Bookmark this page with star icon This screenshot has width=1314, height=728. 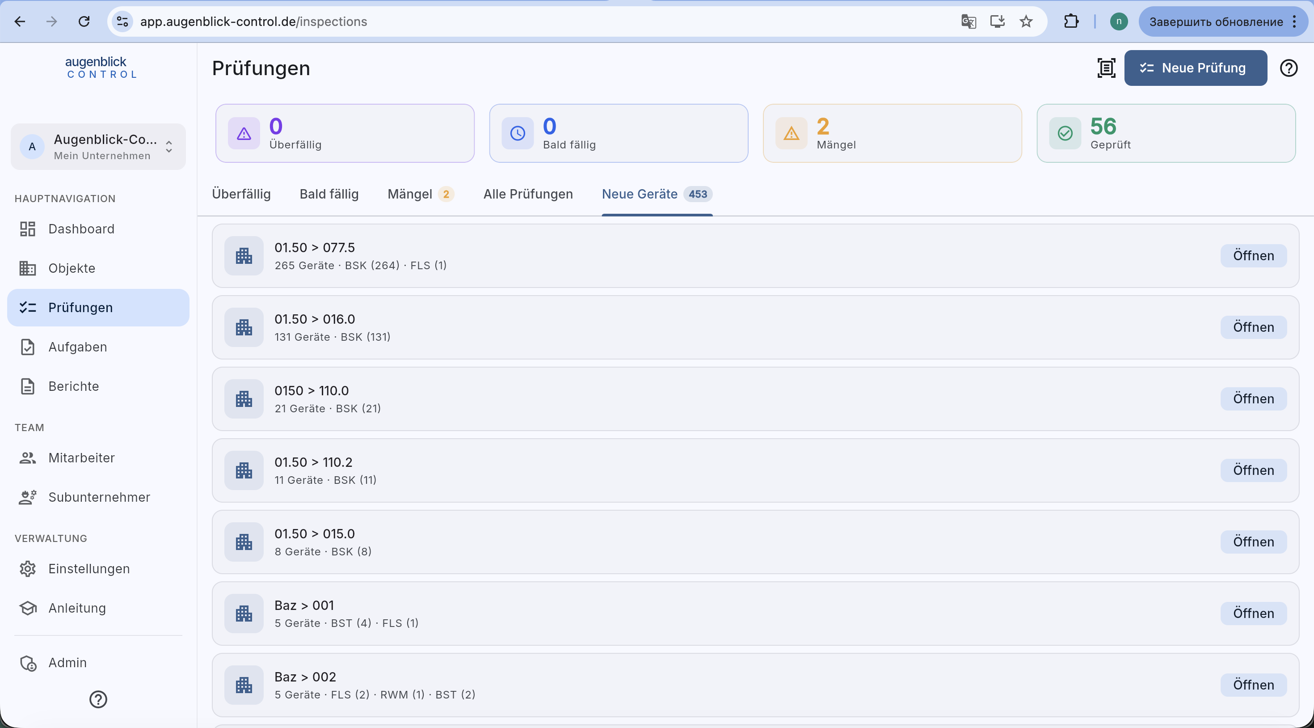(1026, 21)
